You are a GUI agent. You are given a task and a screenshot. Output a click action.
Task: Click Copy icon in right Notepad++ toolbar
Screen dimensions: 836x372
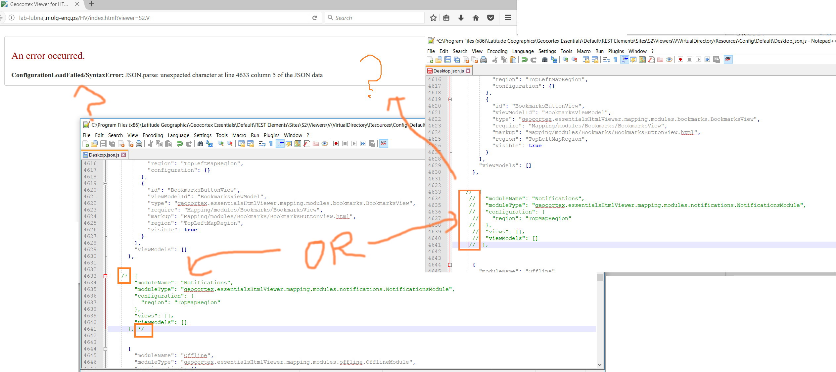tap(504, 60)
